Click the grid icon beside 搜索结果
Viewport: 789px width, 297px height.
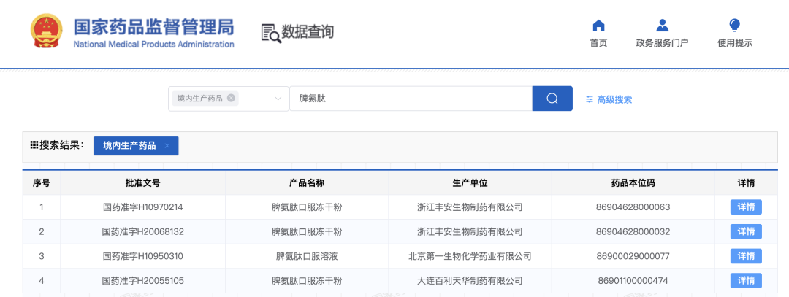pyautogui.click(x=34, y=145)
